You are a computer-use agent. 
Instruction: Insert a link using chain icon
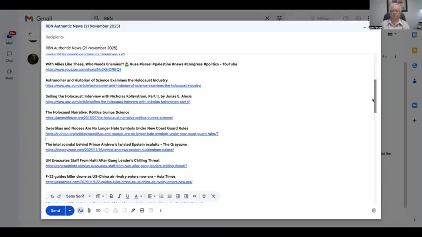pos(98,210)
